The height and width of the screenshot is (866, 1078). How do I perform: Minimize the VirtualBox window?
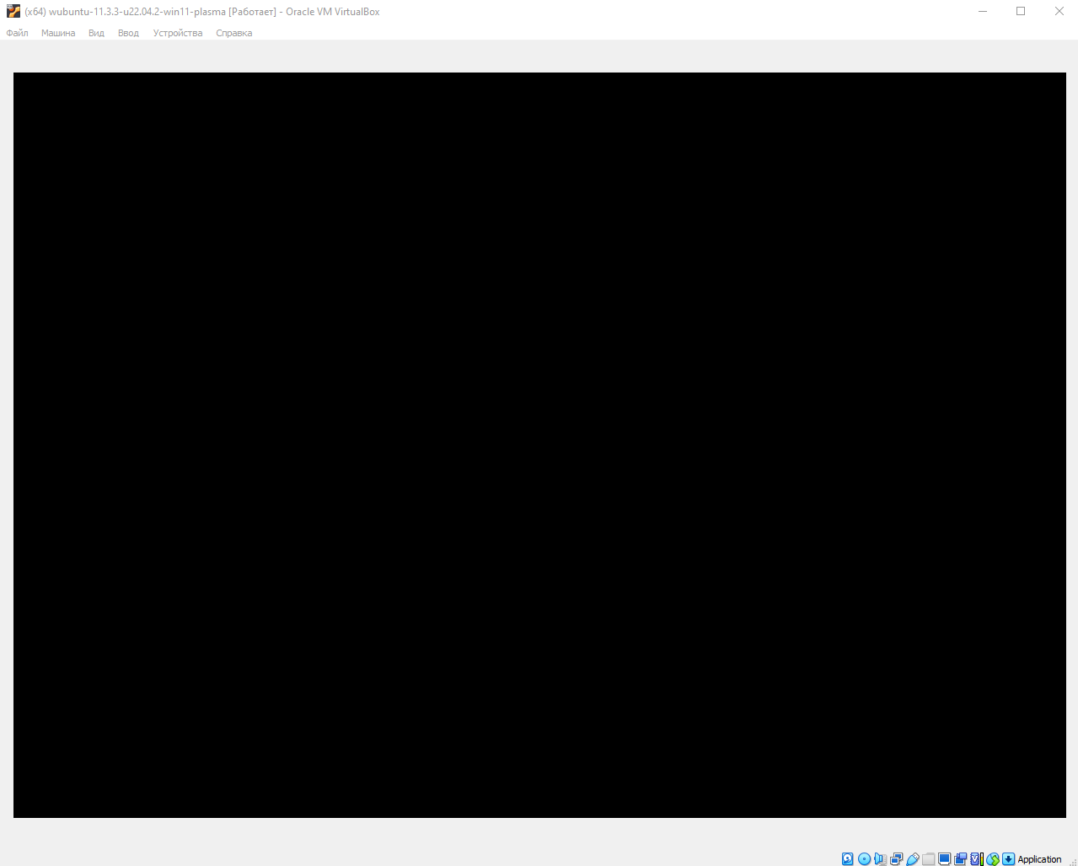coord(983,11)
